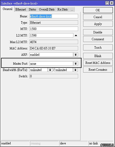The width and height of the screenshot is (115, 147).
Task: Click the MAC Address value D4:CA:6D:65:33:E7
Action: coord(54,48)
